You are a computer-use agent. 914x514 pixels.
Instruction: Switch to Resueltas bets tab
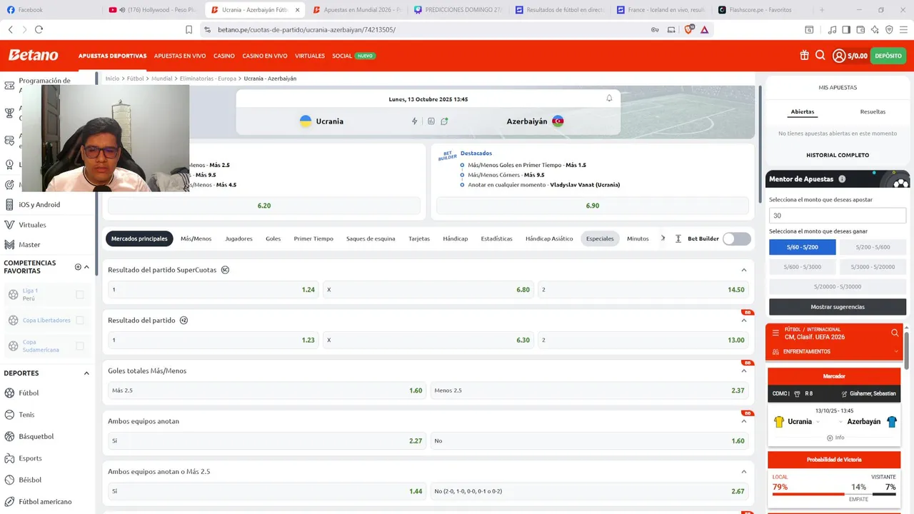873,111
